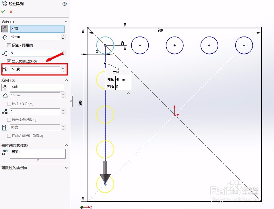Click direction 2 count field showing 1

pyautogui.click(x=35, y=112)
